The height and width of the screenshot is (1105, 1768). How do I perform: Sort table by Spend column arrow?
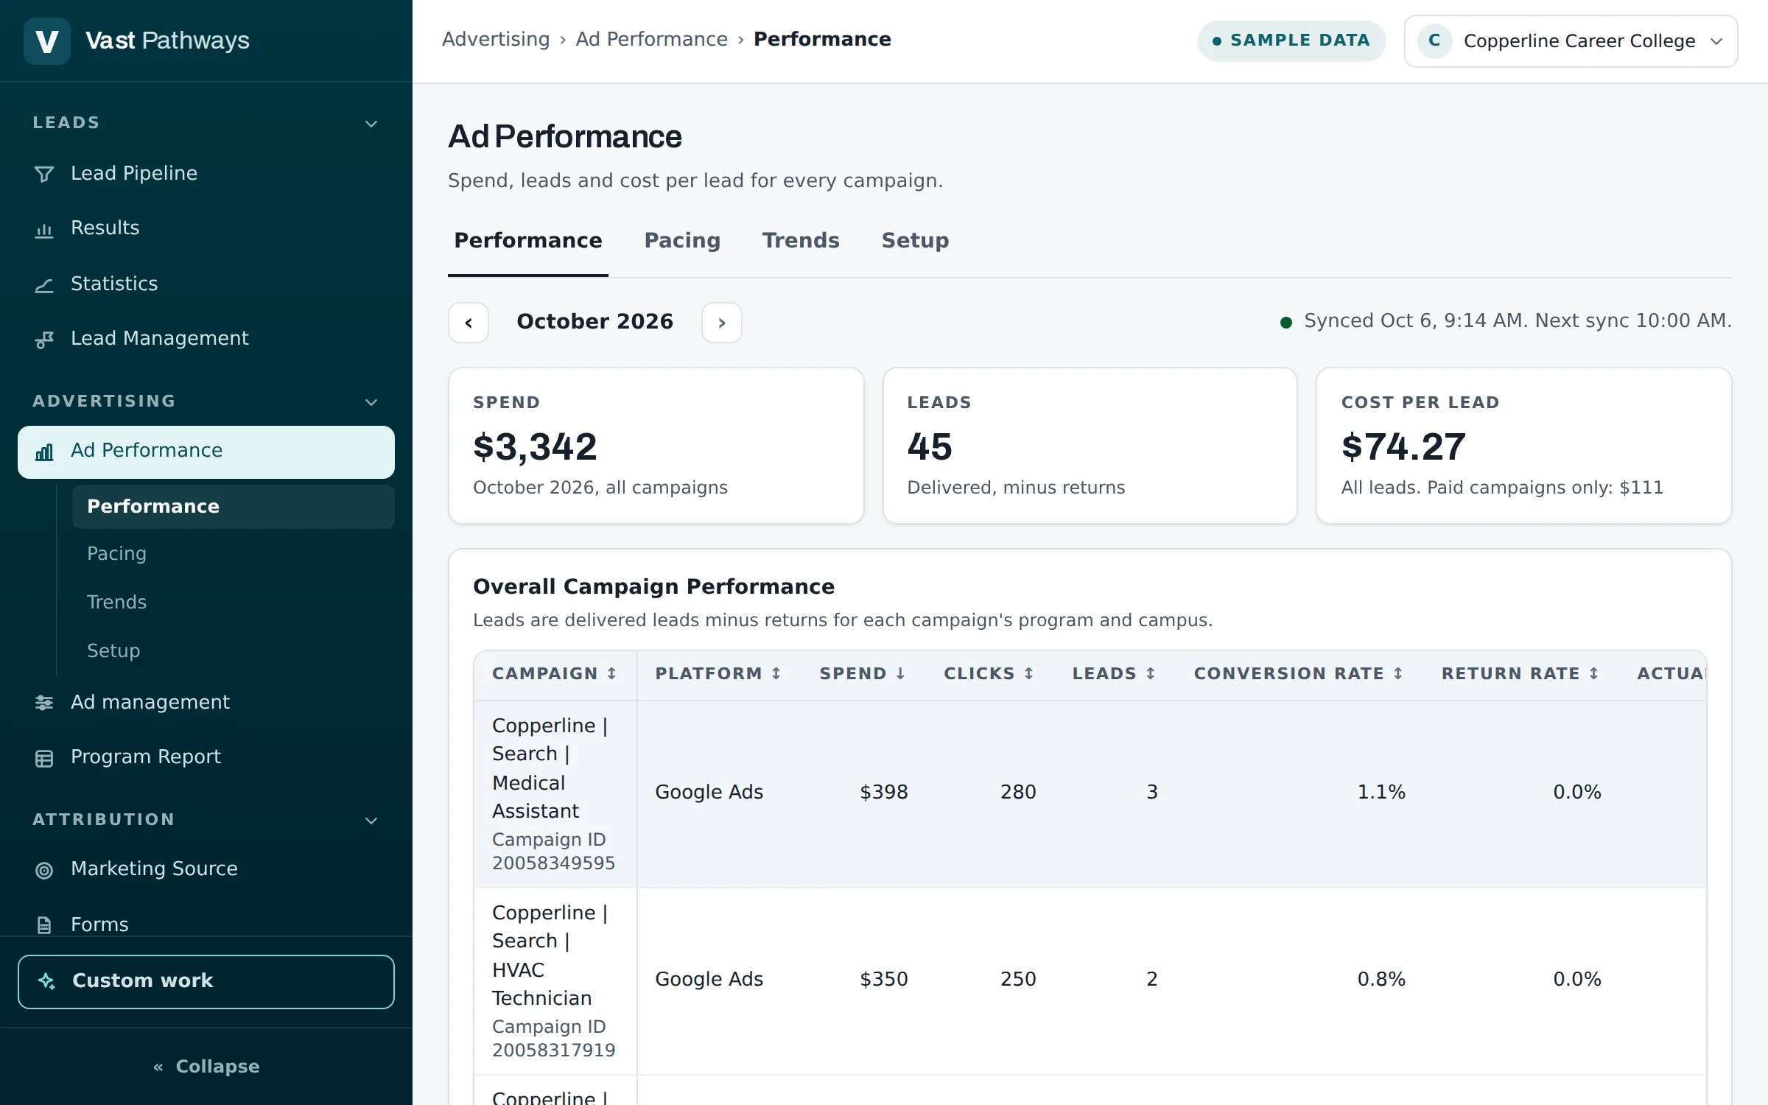900,673
